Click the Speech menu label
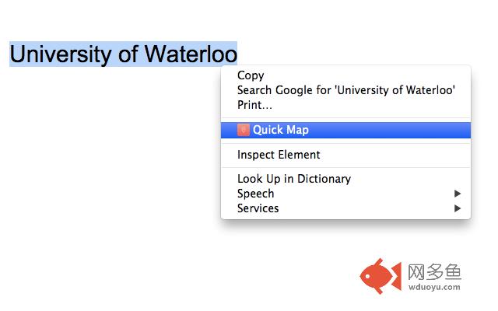Image resolution: width=498 pixels, height=311 pixels. (x=255, y=194)
